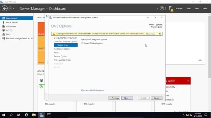211x118 pixels.
Task: Click the volume tray icon
Action: pos(191,115)
